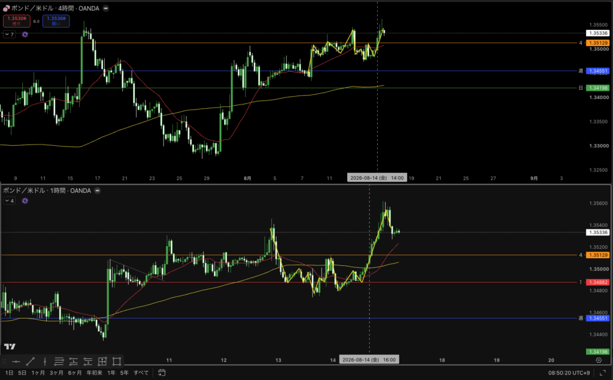Click the green 1.34198 label in lower chart

(x=598, y=352)
